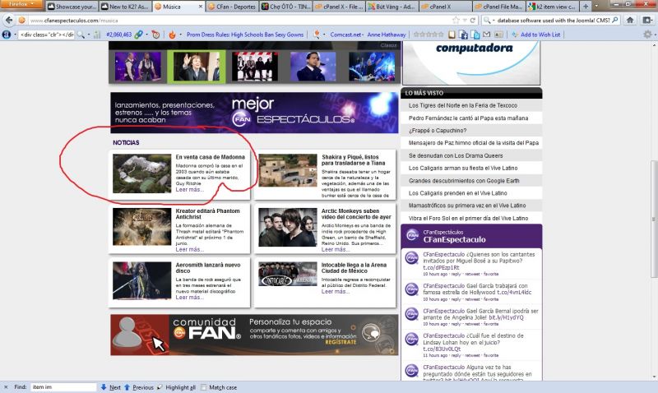Go back using the browser back arrow
This screenshot has width=658, height=393.
pyautogui.click(x=9, y=20)
